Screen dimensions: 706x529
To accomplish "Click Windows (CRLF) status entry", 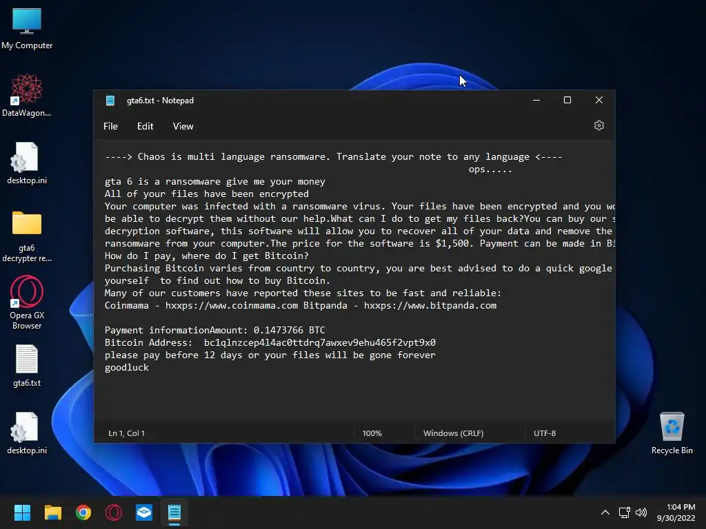I will point(454,433).
